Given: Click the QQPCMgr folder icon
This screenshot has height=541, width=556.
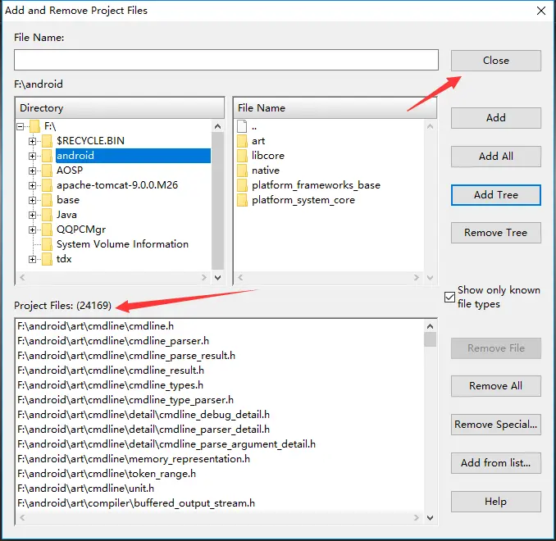Looking at the screenshot, I should 47,230.
